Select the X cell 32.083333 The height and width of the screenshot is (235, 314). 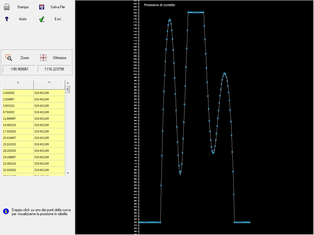[18, 163]
